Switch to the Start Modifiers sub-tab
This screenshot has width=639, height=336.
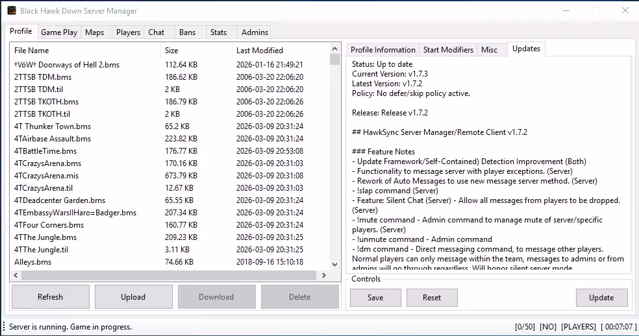(x=448, y=50)
